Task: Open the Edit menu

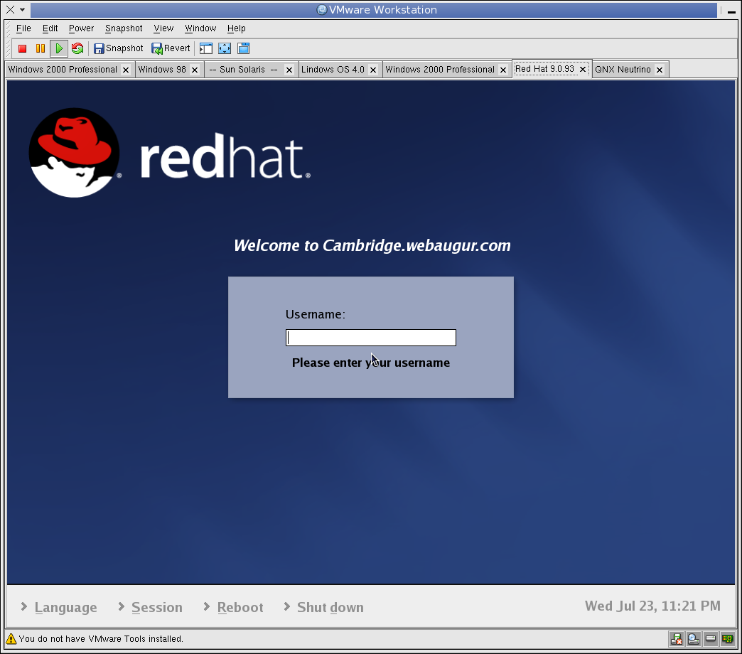Action: pyautogui.click(x=50, y=28)
